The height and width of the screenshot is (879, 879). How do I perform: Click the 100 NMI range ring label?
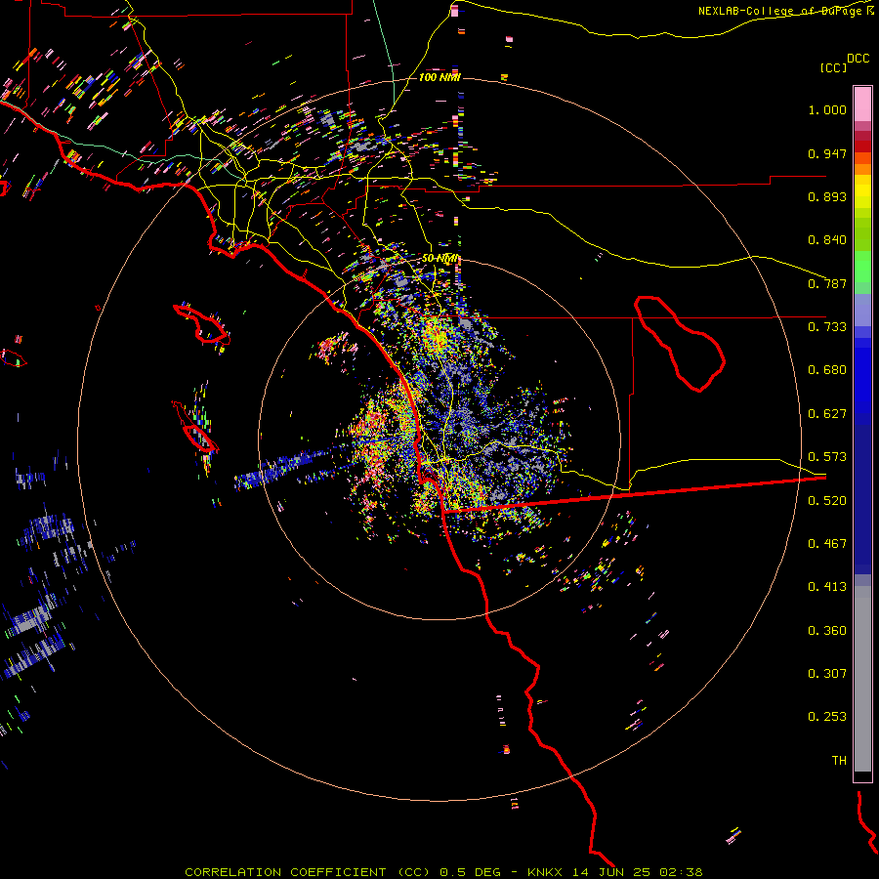[x=439, y=77]
